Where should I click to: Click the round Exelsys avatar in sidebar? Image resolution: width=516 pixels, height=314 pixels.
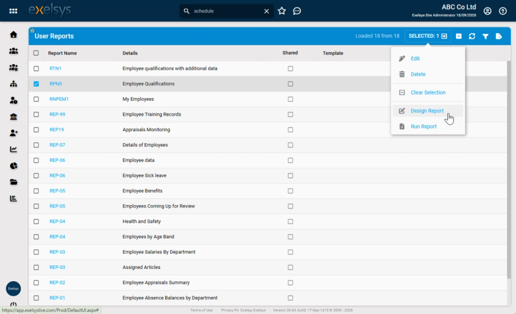coord(14,289)
